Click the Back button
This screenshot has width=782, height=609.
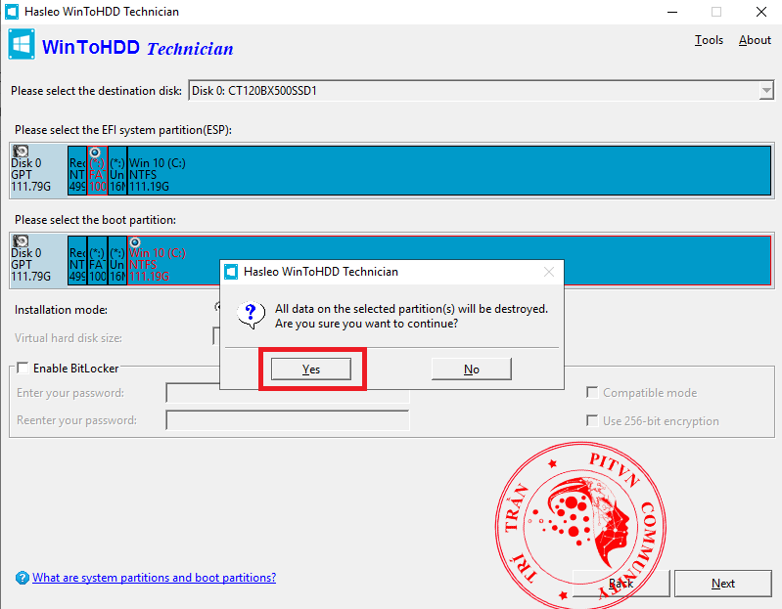tap(621, 584)
